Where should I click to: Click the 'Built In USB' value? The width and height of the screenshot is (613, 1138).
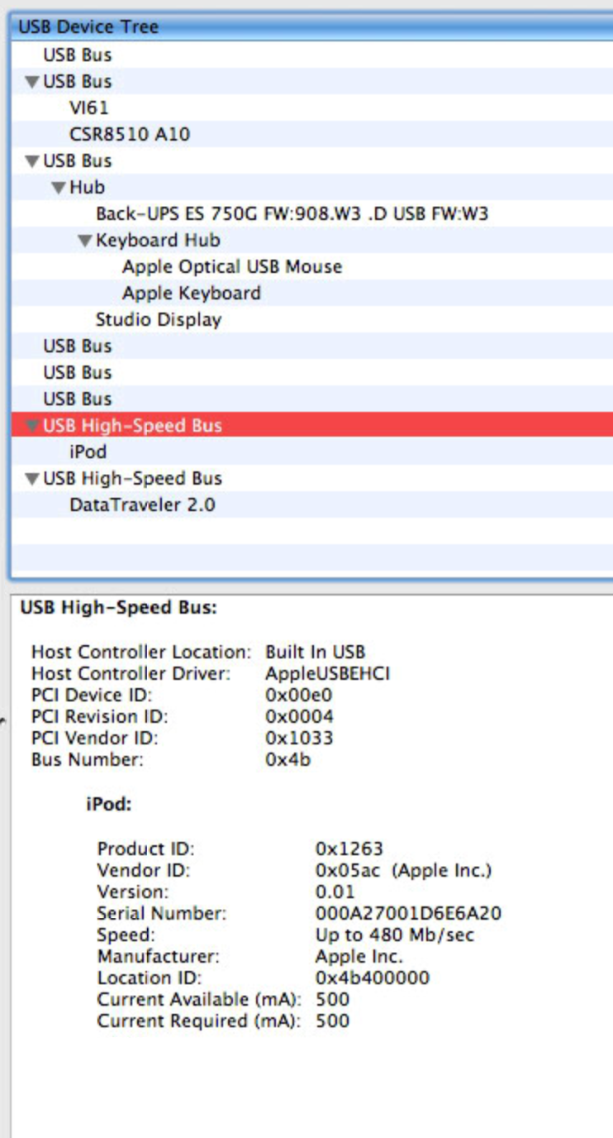click(x=315, y=652)
